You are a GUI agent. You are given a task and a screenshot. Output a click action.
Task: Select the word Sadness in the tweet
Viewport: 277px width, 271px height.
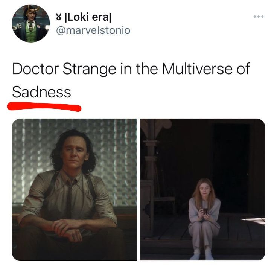[41, 92]
